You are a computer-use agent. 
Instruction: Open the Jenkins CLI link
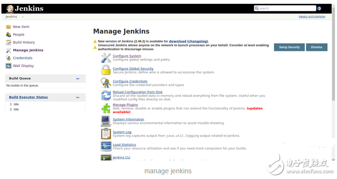point(122,157)
